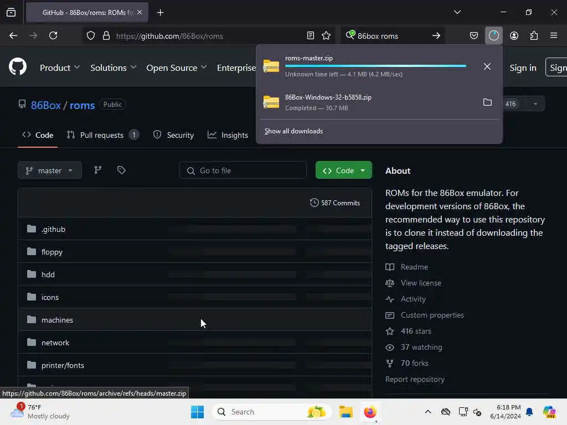567x425 pixels.
Task: View the repository branches icon
Action: tap(97, 170)
